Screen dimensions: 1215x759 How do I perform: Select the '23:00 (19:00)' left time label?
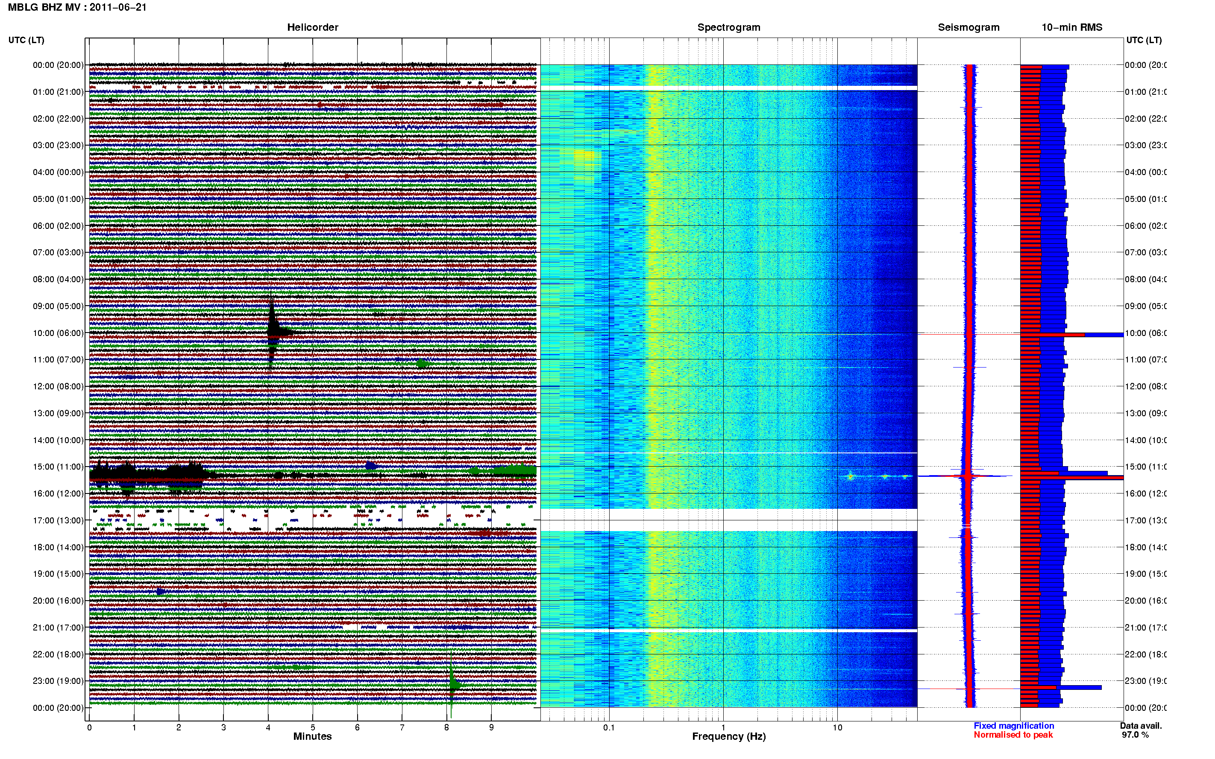point(58,681)
